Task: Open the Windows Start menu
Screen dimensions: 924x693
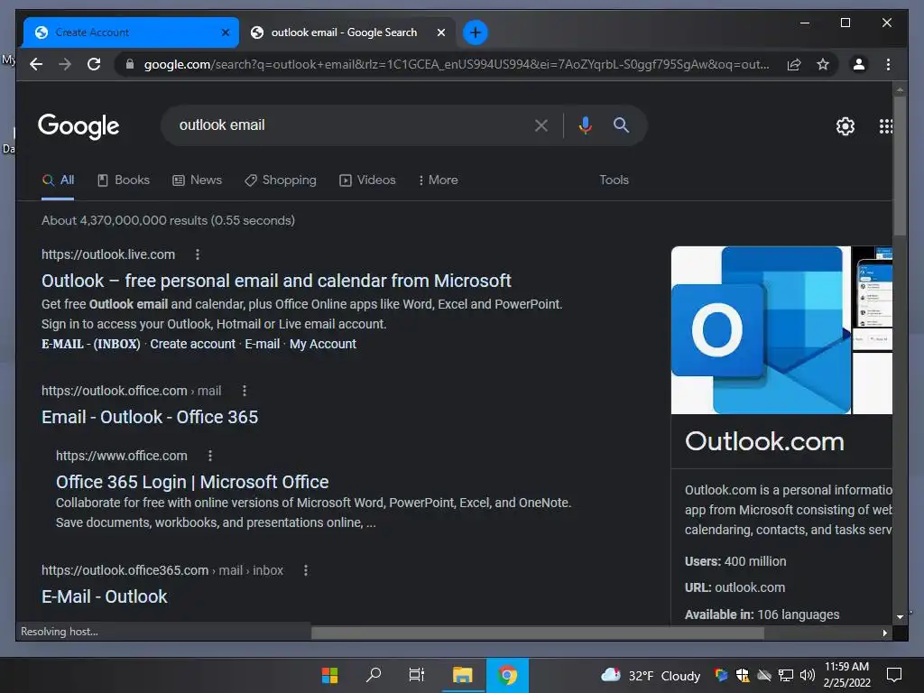Action: point(330,675)
